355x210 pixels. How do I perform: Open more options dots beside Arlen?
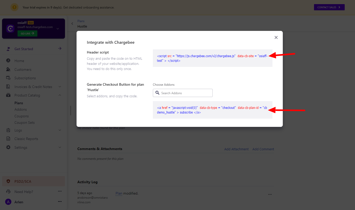click(60, 202)
